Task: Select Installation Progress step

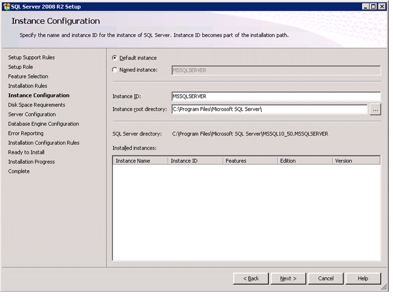Action: click(x=31, y=162)
